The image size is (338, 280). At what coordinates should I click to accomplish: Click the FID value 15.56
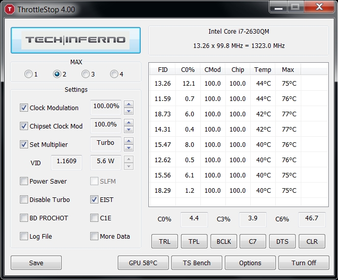coord(163,175)
